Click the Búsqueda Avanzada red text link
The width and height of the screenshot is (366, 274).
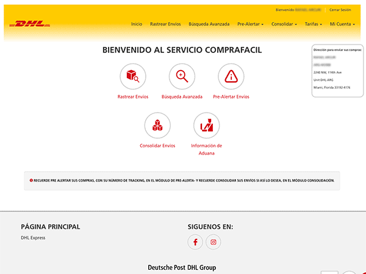[x=182, y=97]
